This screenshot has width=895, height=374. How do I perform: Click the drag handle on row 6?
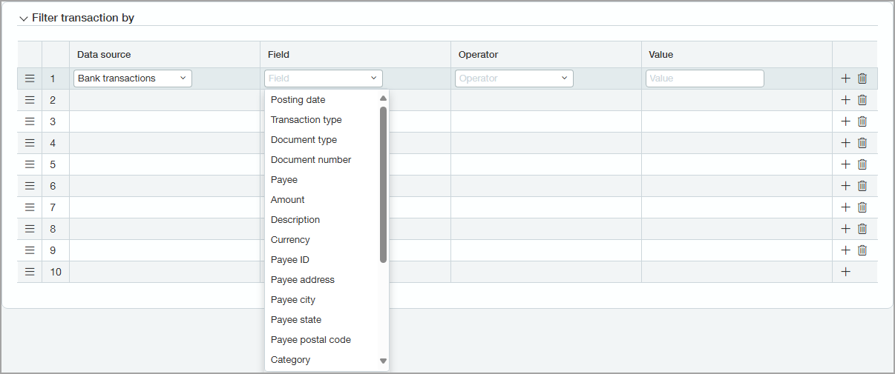[x=30, y=186]
